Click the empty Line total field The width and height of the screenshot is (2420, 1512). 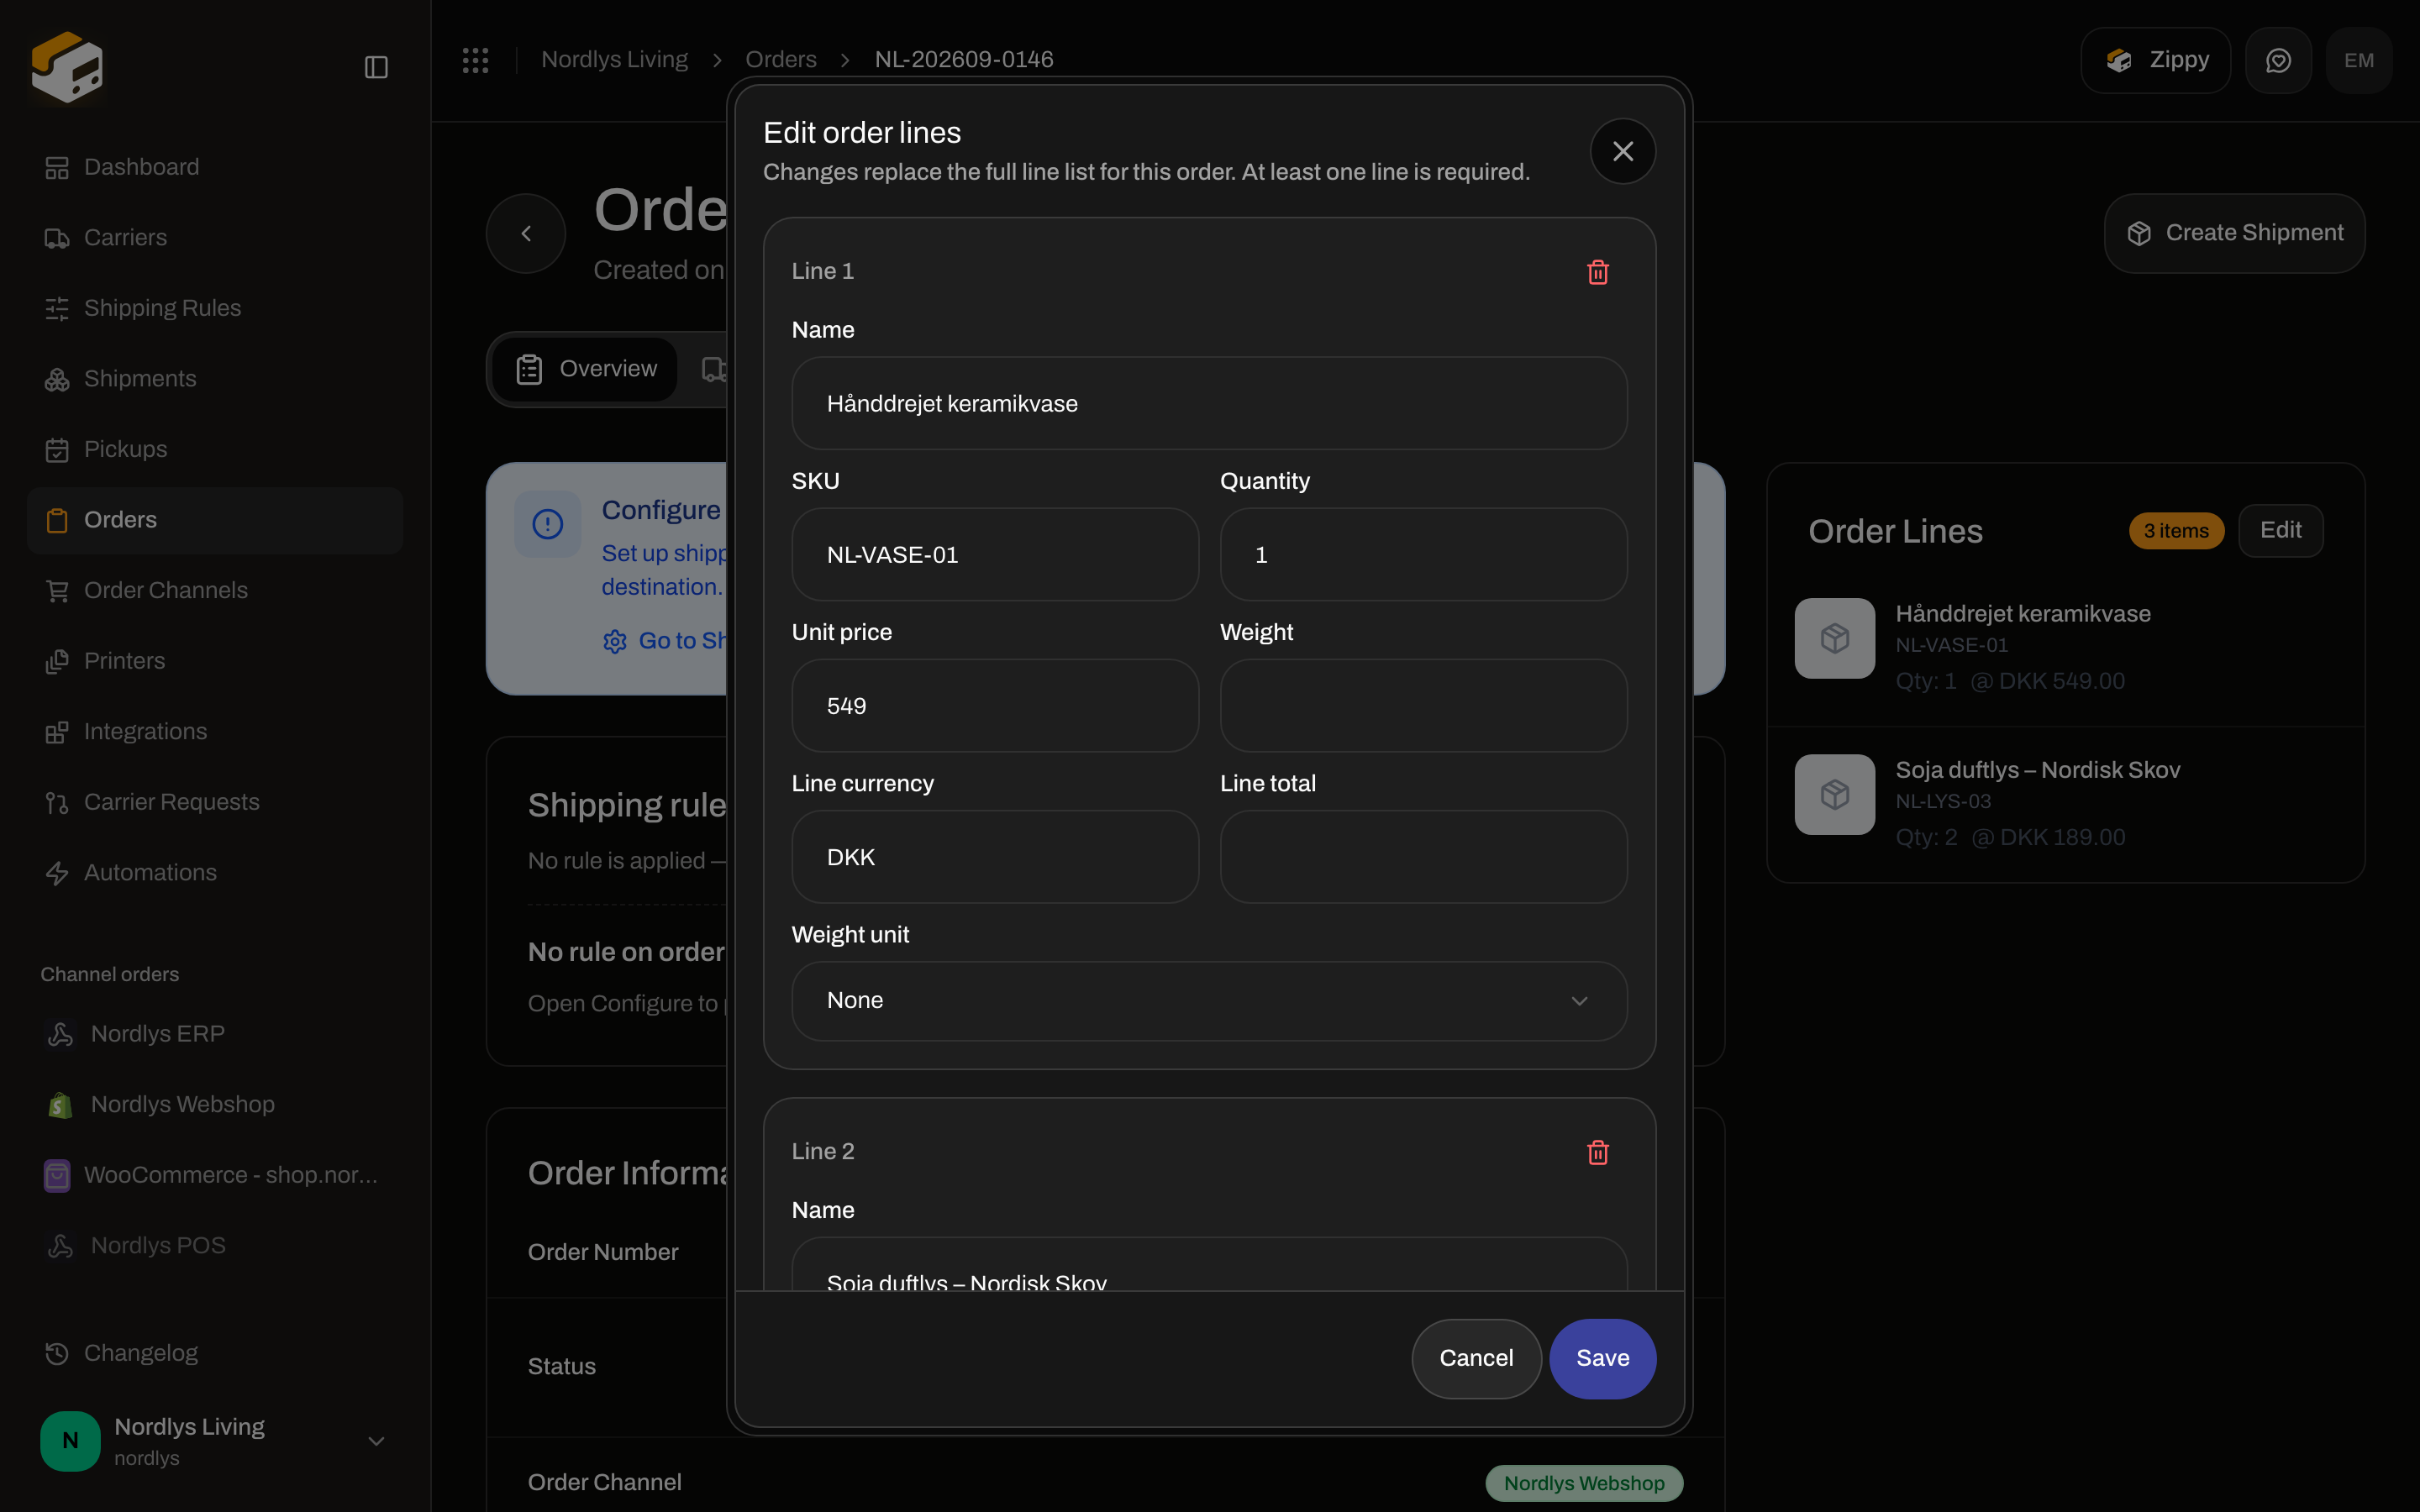pyautogui.click(x=1423, y=857)
